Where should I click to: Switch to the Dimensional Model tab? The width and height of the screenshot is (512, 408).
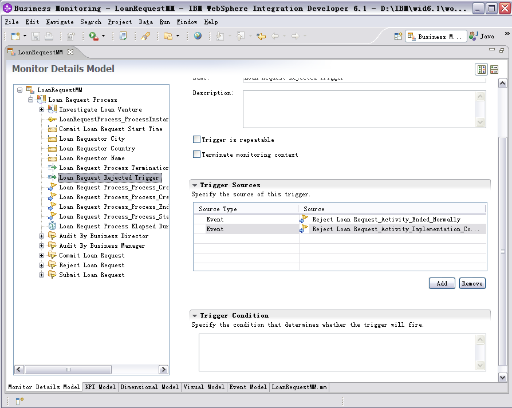coord(149,387)
